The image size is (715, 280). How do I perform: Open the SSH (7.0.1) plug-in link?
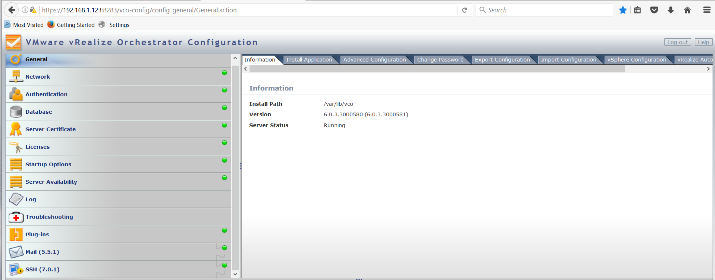click(43, 269)
